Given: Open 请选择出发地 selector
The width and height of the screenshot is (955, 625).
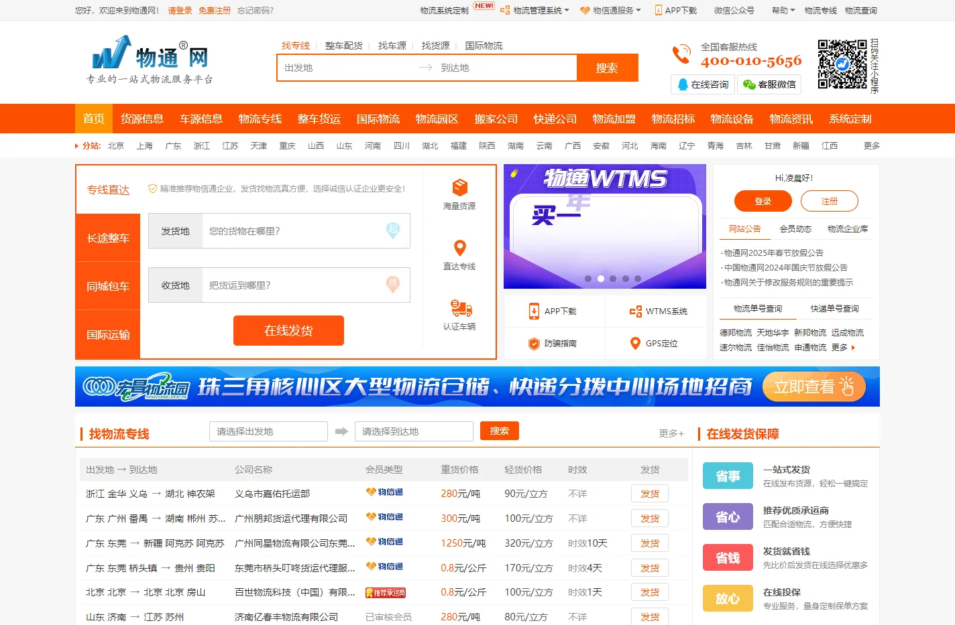Looking at the screenshot, I should tap(268, 431).
